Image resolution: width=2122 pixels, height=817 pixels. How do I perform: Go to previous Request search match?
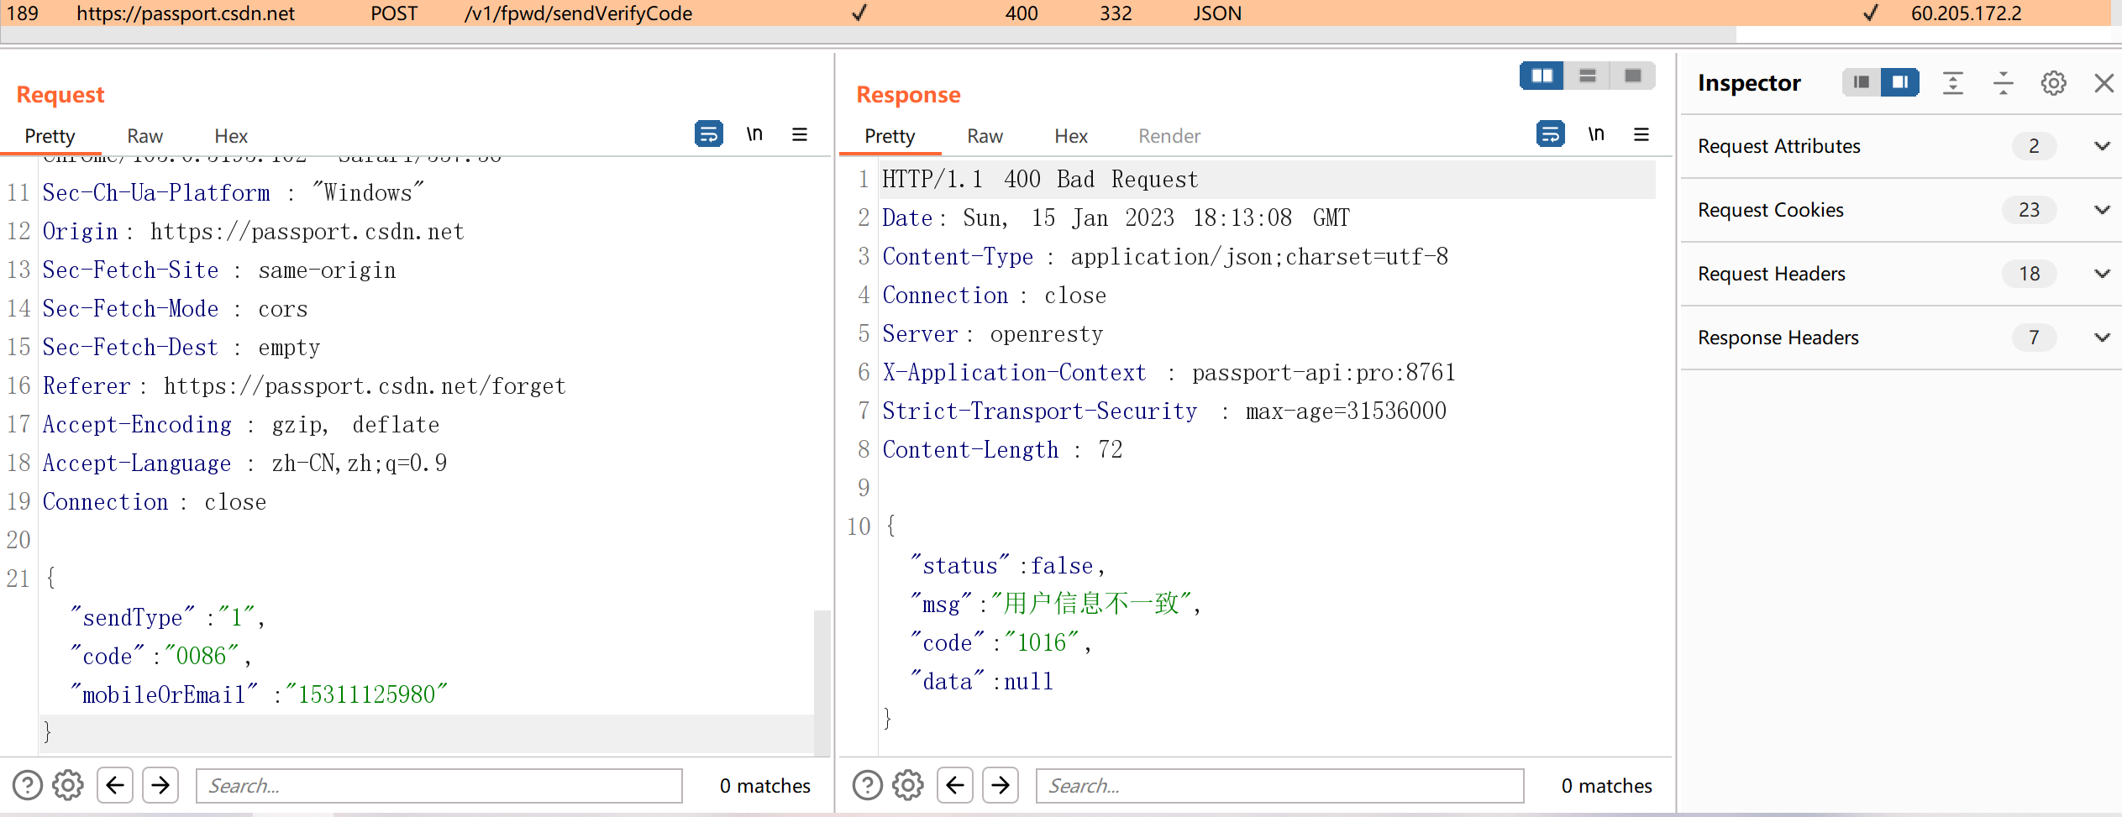click(115, 786)
